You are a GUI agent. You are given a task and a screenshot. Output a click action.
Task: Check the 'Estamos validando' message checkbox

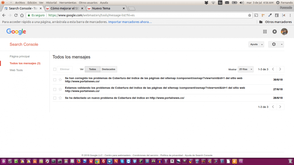click(x=55, y=89)
